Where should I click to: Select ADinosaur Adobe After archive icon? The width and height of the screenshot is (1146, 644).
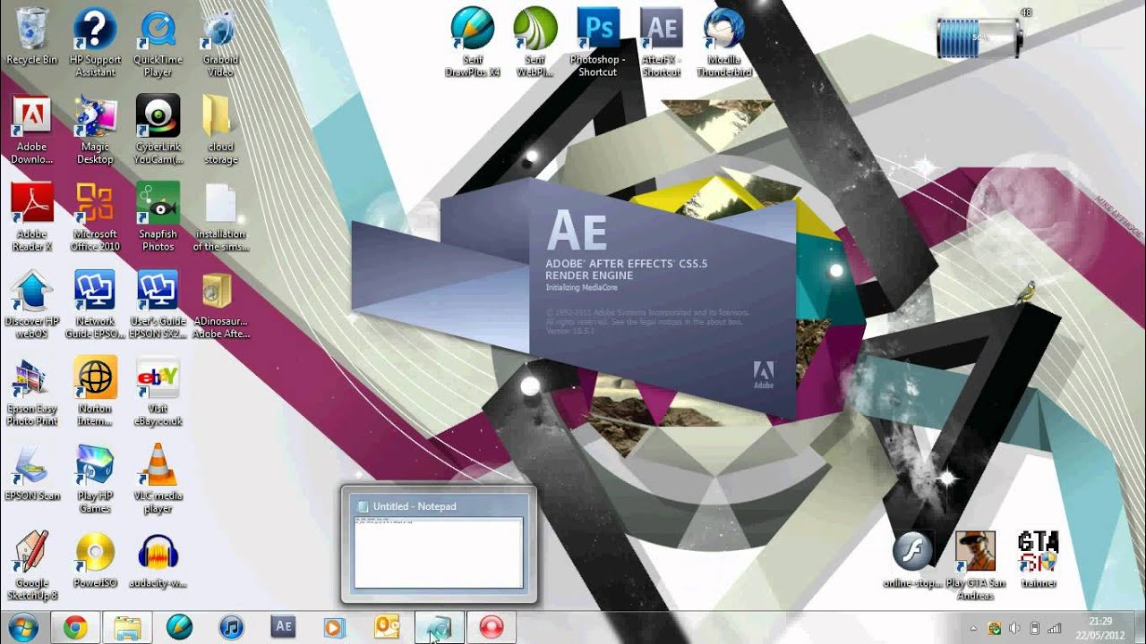point(220,304)
